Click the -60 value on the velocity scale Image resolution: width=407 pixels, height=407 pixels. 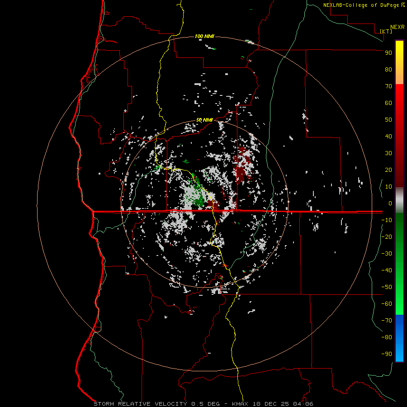[x=387, y=304]
